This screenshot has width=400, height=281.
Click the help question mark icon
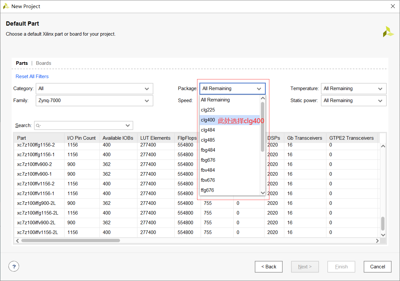(14, 267)
